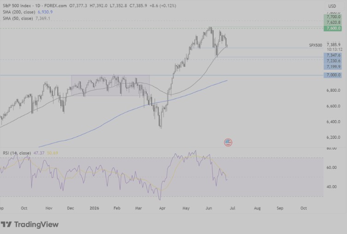Click the 7,700.0 price level label

point(333,17)
